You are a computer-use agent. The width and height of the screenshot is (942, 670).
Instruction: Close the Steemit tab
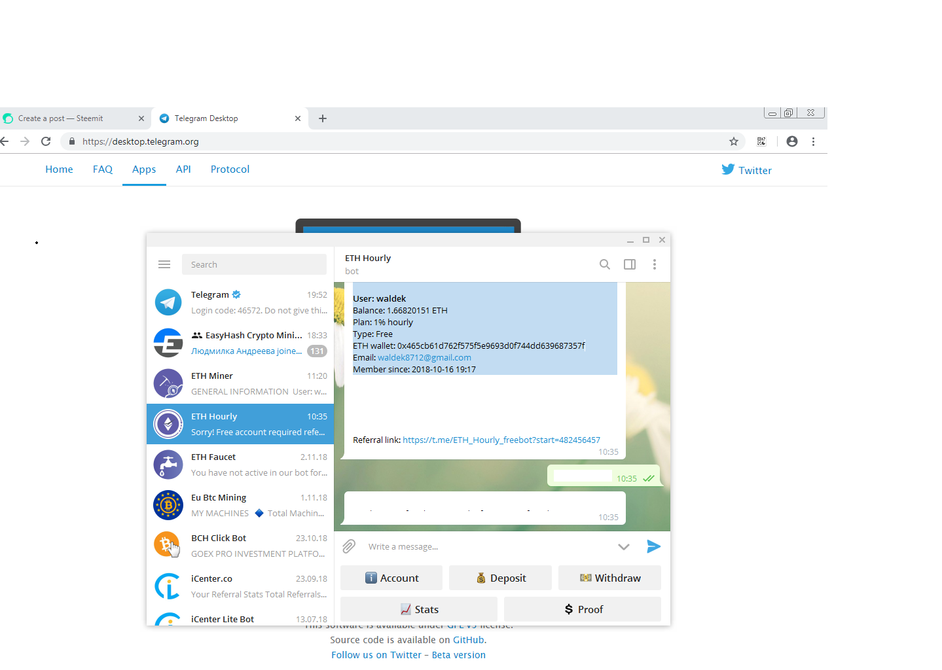(141, 118)
